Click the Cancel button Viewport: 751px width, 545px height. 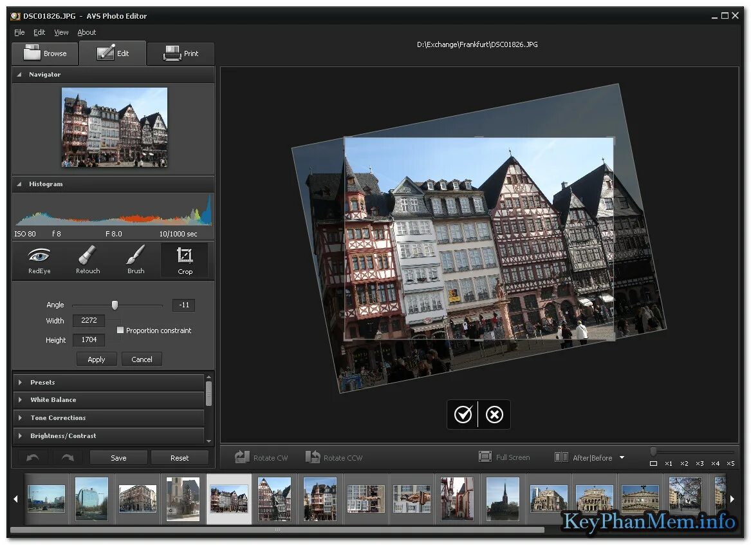pos(142,359)
